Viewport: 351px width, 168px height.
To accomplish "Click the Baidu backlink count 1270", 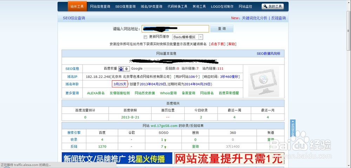I will pos(102,147).
